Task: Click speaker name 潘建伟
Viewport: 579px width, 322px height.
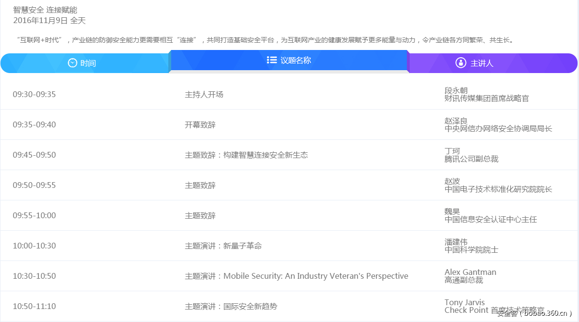Action: pos(456,242)
